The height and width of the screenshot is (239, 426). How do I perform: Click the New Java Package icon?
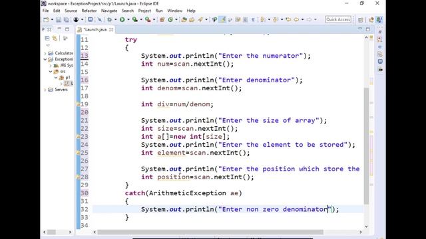162,19
